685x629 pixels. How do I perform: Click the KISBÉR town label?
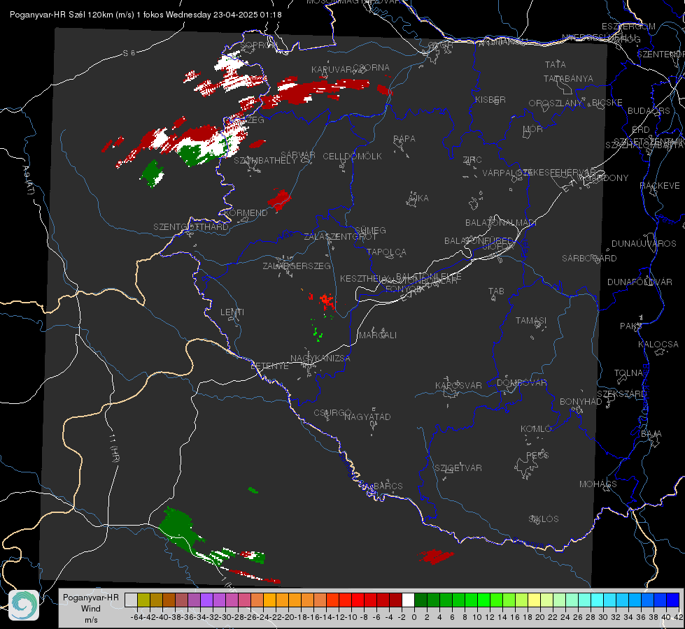[x=490, y=99]
